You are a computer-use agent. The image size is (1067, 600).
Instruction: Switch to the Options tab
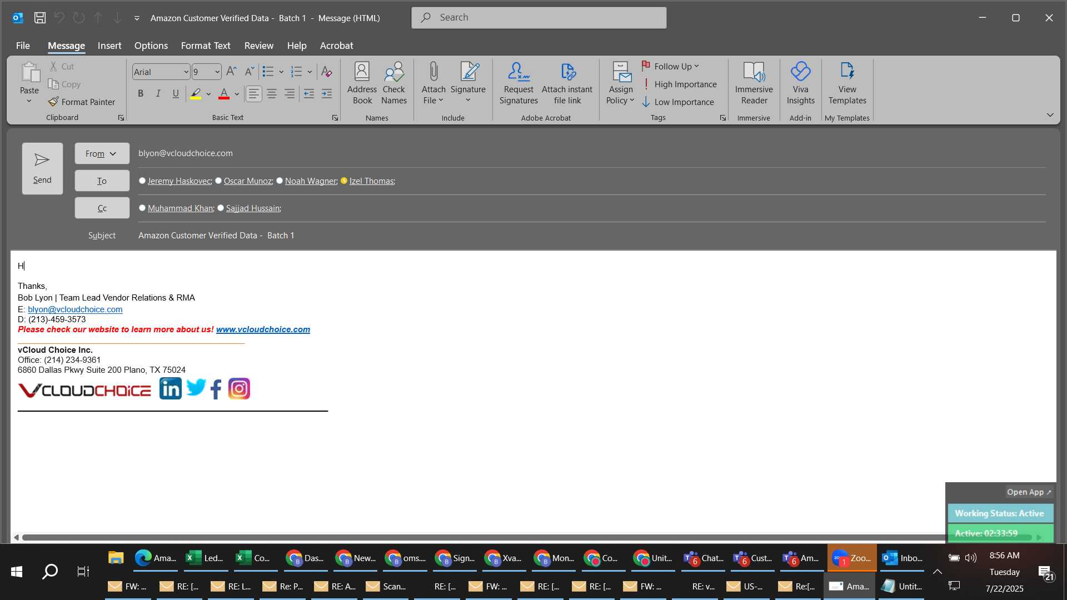click(x=151, y=46)
